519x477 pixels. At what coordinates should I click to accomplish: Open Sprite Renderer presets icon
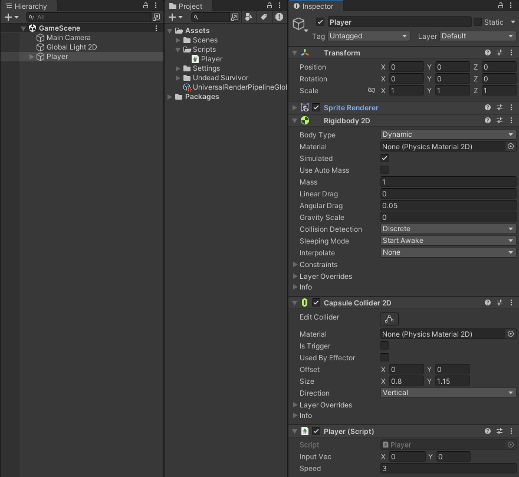[x=500, y=107]
